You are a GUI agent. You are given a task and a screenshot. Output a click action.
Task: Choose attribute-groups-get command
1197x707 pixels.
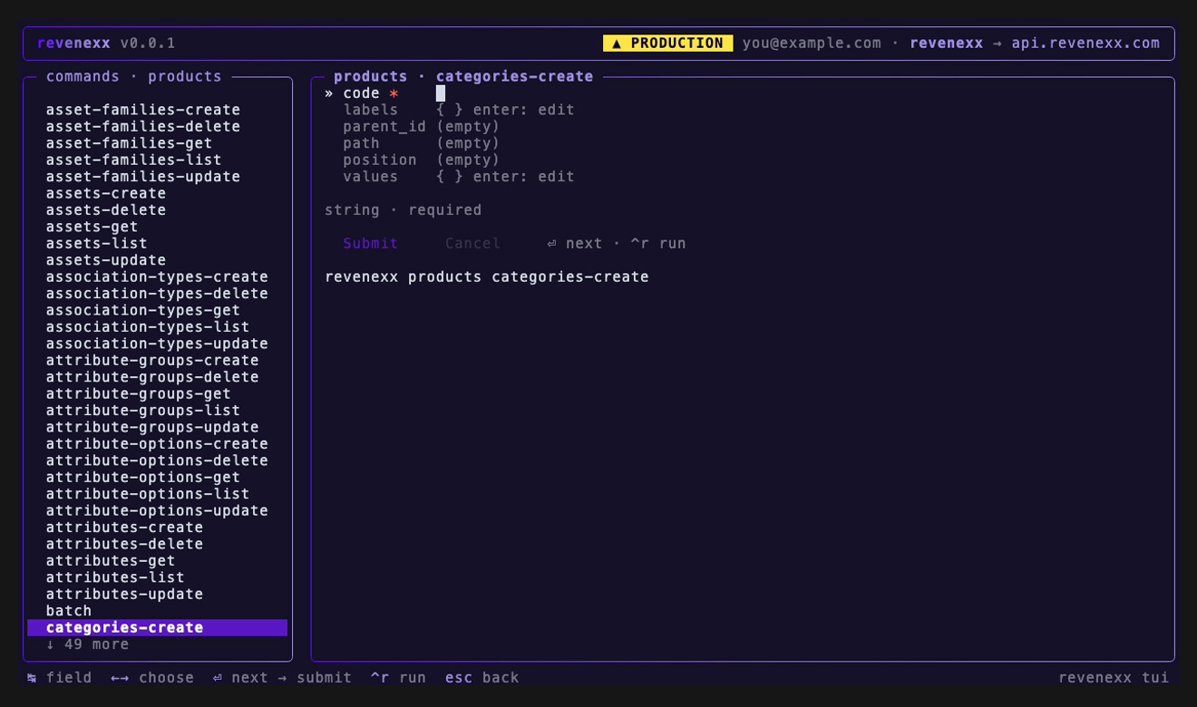click(138, 393)
